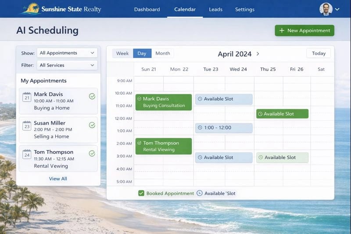351x234 pixels.
Task: Open Tom Thompson Rental Viewing event
Action: [x=164, y=146]
